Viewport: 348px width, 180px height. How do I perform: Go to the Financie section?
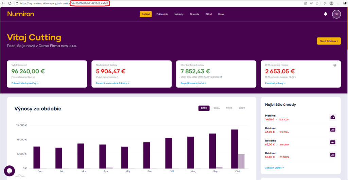point(194,14)
